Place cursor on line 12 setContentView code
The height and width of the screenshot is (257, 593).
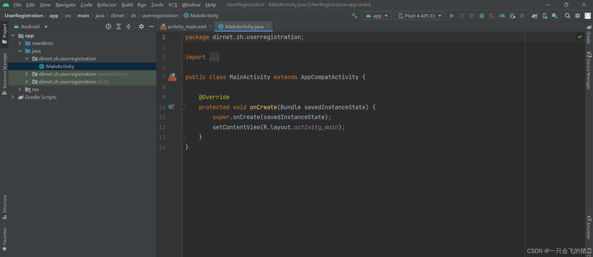(x=279, y=127)
